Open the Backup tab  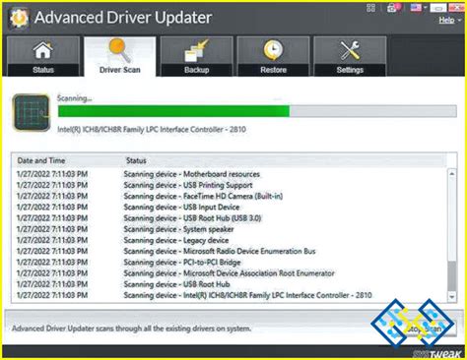pyautogui.click(x=196, y=56)
